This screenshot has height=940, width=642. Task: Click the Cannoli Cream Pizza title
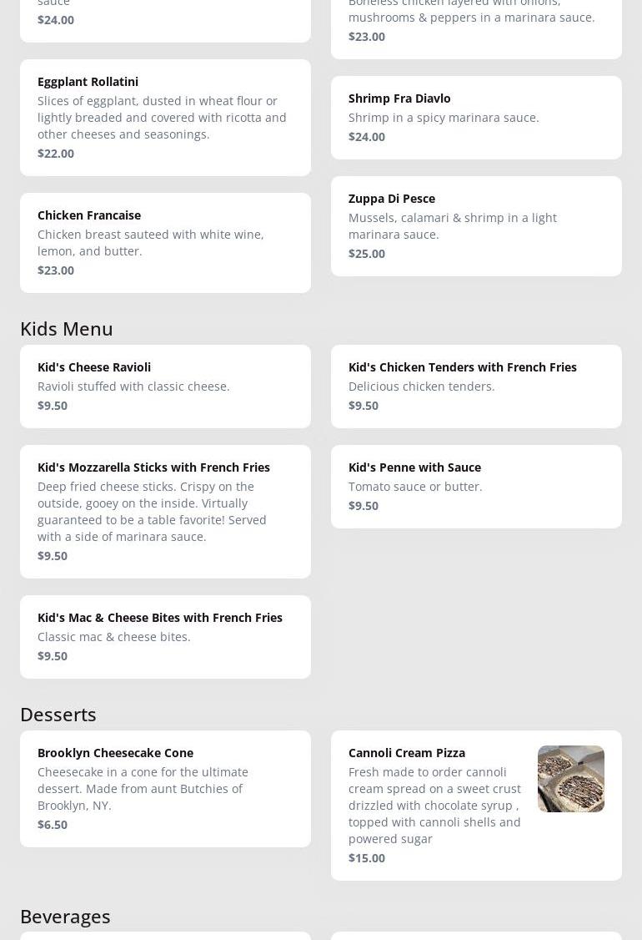pos(407,752)
